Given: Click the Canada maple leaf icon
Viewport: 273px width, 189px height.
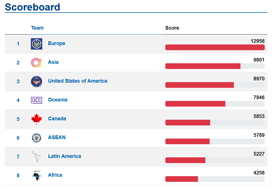Looking at the screenshot, I should [x=37, y=119].
